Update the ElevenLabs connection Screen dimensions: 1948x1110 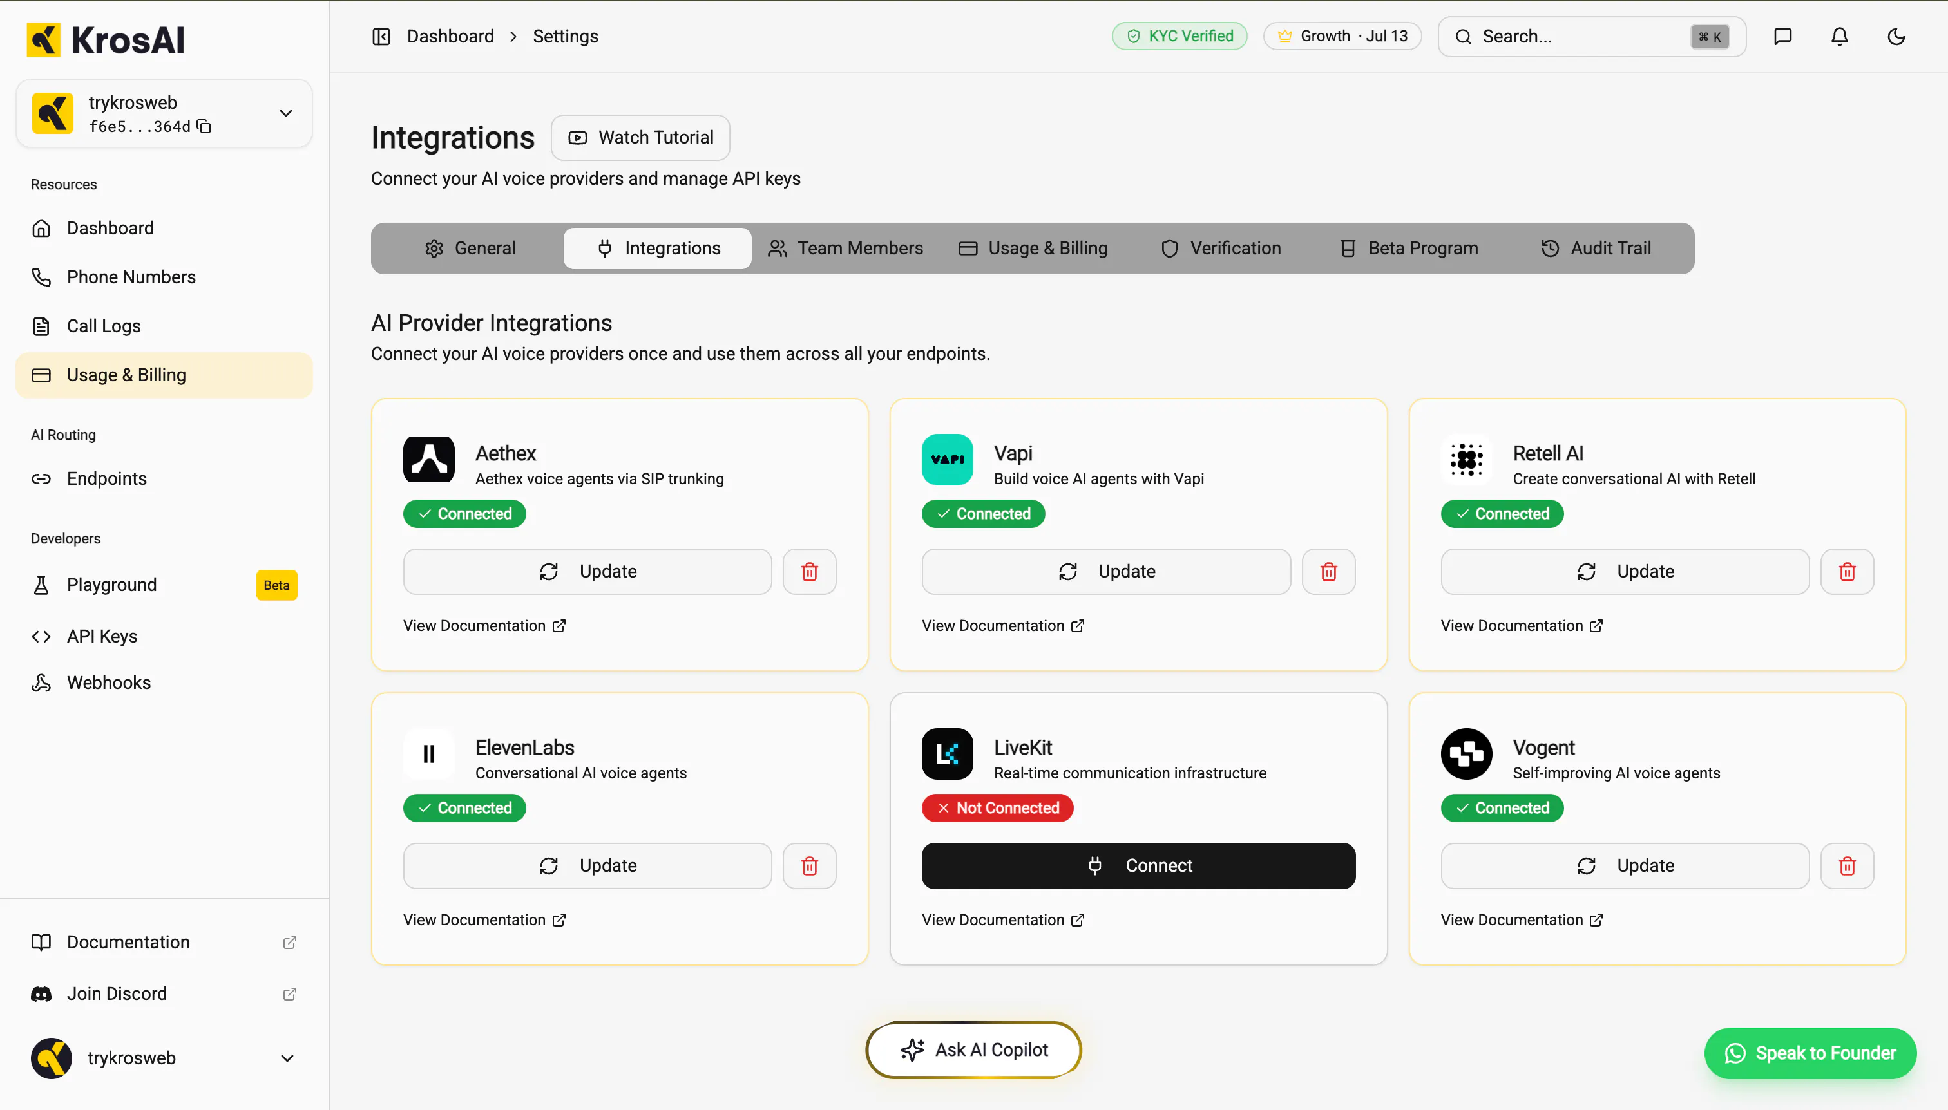(x=587, y=866)
